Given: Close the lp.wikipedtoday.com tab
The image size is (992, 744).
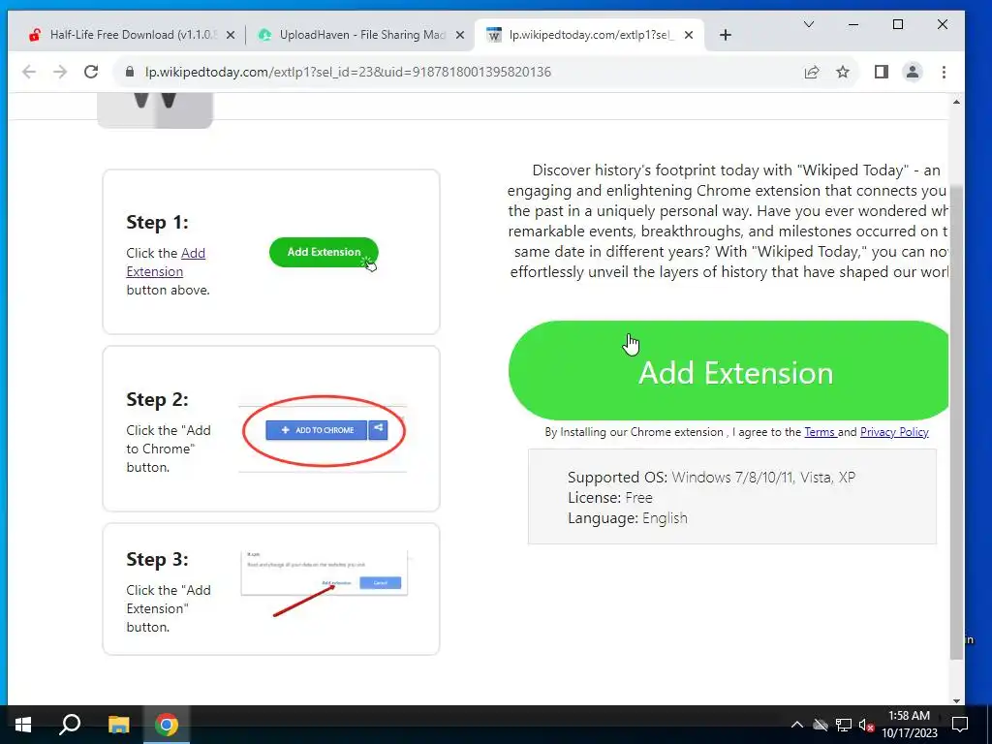Looking at the screenshot, I should [689, 35].
